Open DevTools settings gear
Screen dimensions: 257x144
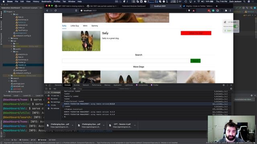pyautogui.click(x=224, y=85)
